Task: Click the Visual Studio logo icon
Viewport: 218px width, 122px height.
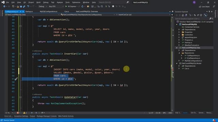Action: [x=3, y=2]
